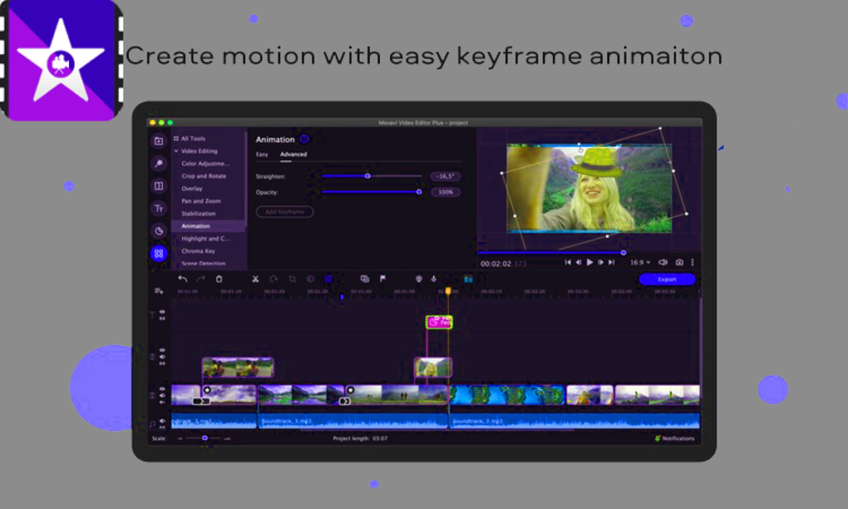Screen dimensions: 848x509
Task: Switch to the Advanced tab
Action: (293, 154)
